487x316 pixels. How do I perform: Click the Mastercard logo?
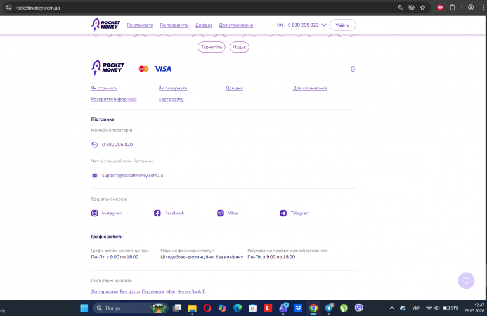[143, 69]
